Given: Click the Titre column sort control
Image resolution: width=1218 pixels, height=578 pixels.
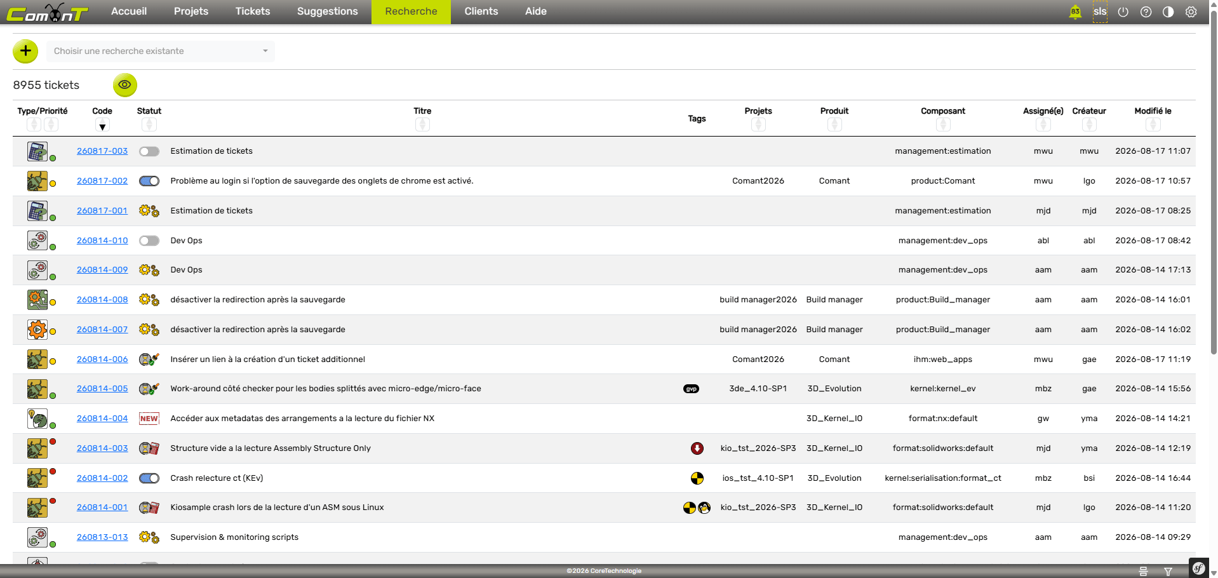Looking at the screenshot, I should [x=422, y=125].
